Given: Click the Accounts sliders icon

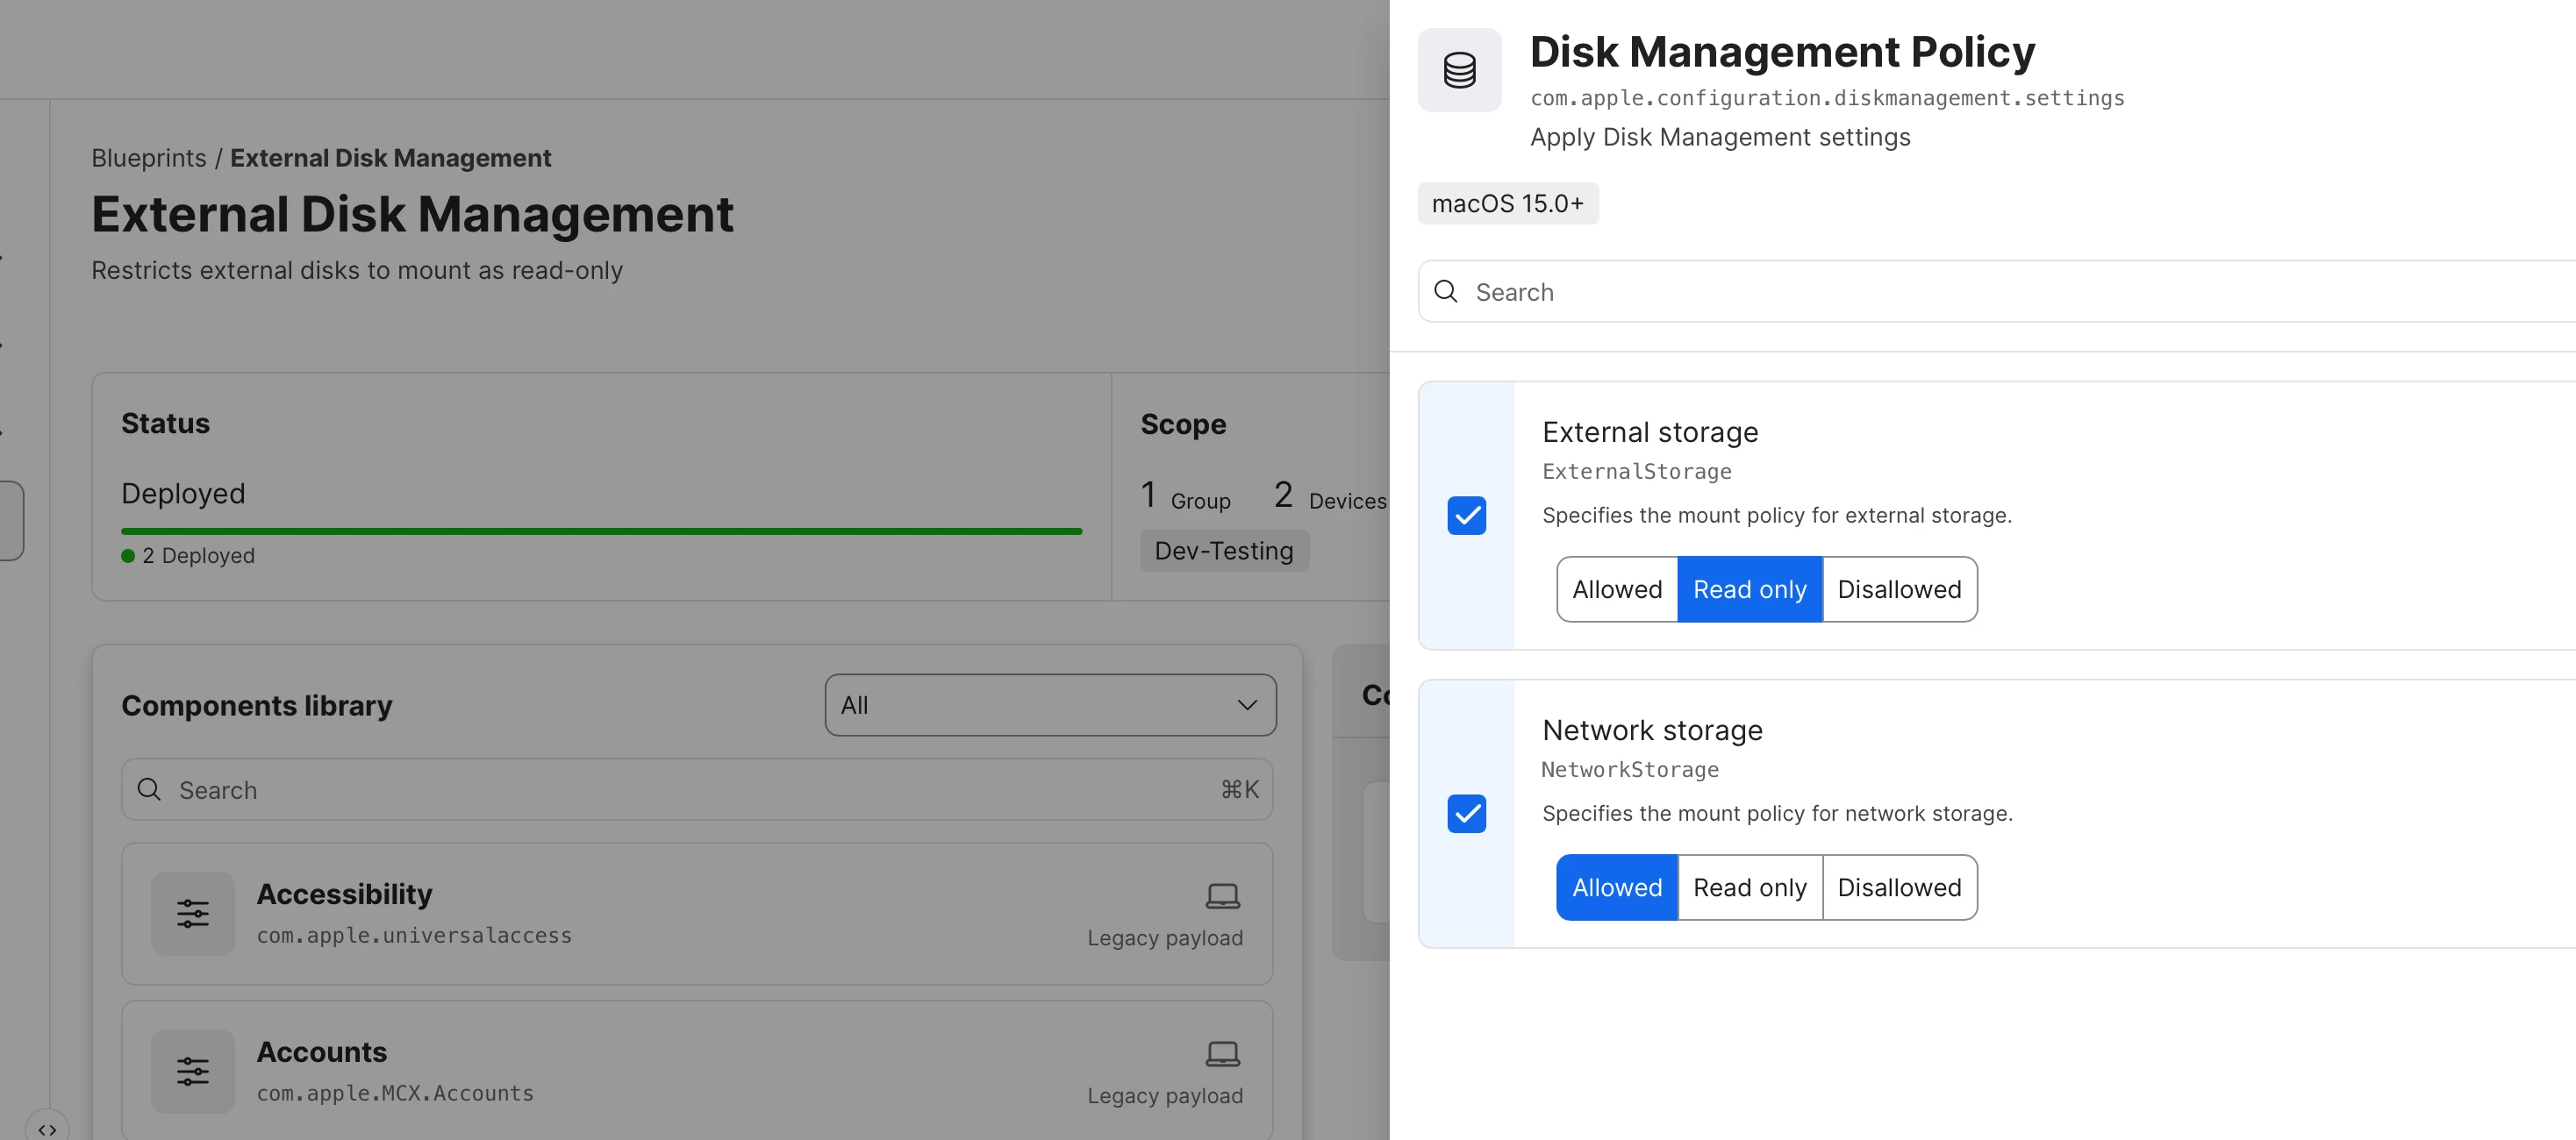Looking at the screenshot, I should coord(192,1071).
